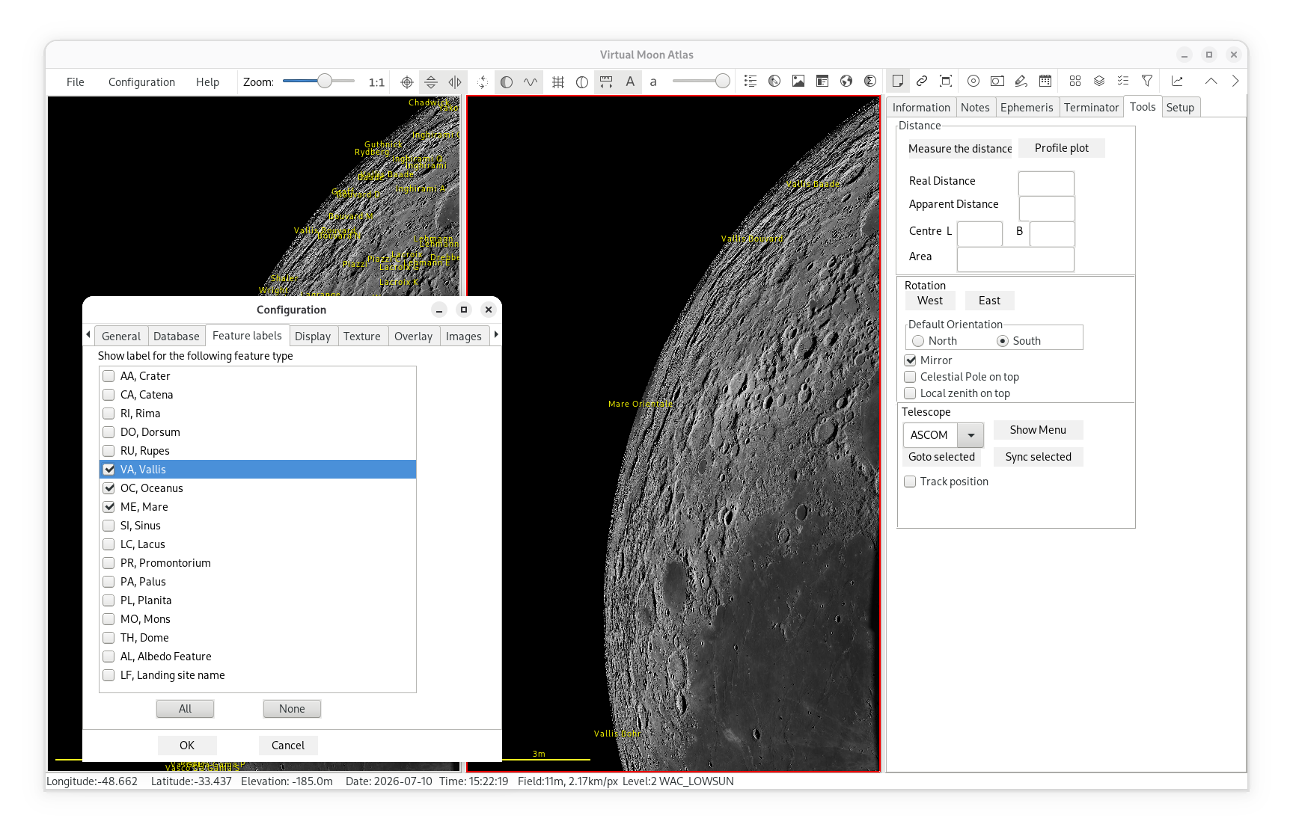Click the four-squares grid toolbar icon
Image resolution: width=1293 pixels, height=839 pixels.
point(1075,81)
